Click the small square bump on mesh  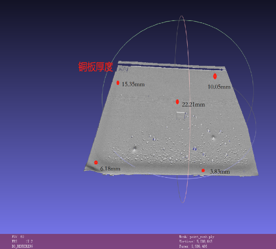pos(181,116)
